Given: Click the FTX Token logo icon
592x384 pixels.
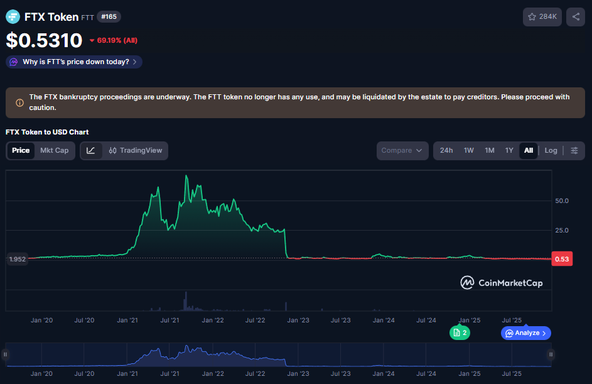Looking at the screenshot, I should (13, 17).
